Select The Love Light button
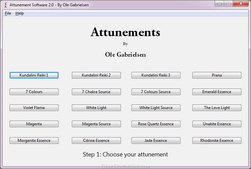This screenshot has height=169, width=251. click(217, 108)
